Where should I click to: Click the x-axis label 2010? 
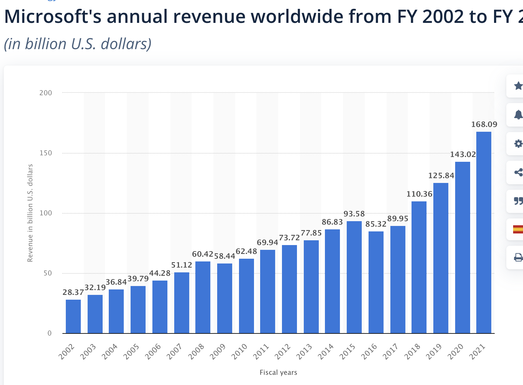click(x=239, y=352)
